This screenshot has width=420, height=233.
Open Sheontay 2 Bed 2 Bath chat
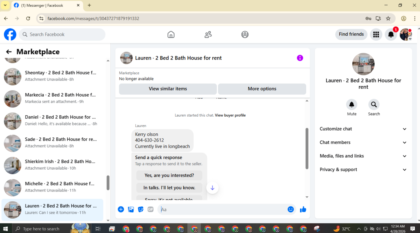[x=53, y=76]
